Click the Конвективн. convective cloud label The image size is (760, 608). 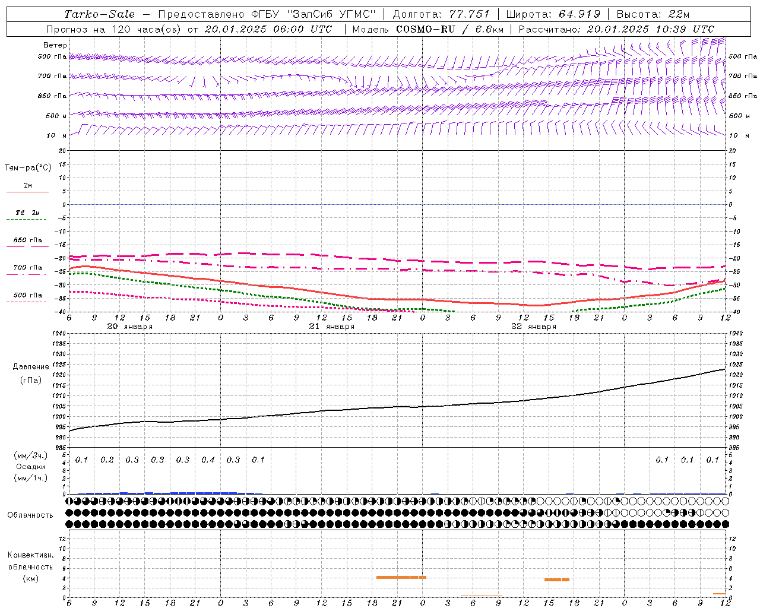coord(31,555)
